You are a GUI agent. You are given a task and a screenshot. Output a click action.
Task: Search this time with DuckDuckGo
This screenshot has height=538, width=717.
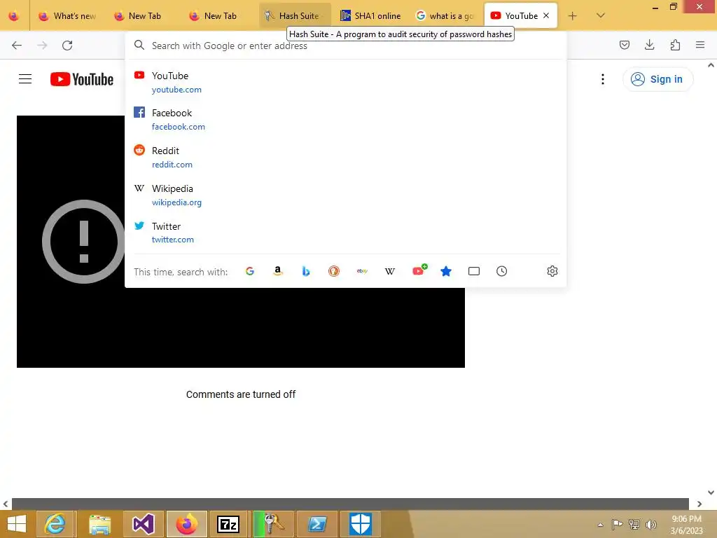(334, 271)
